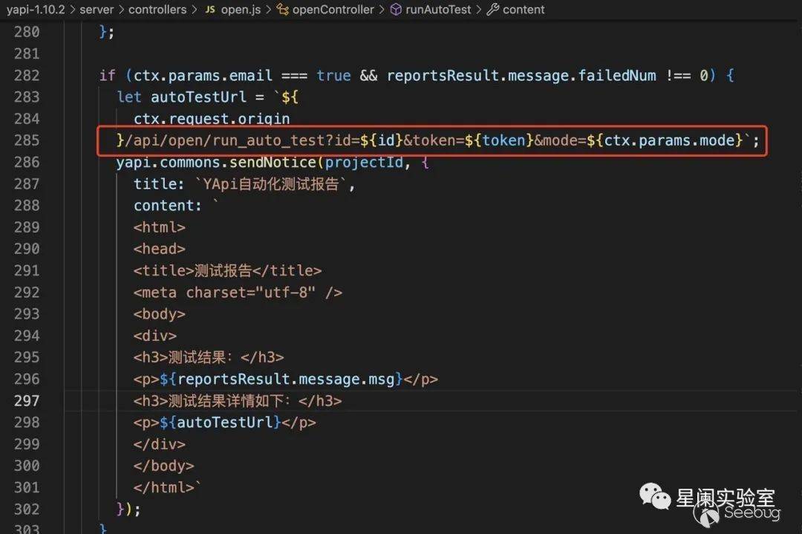Screen dimensions: 802x534
Task: Click the '</html>' tag on line 301
Action: 163,487
